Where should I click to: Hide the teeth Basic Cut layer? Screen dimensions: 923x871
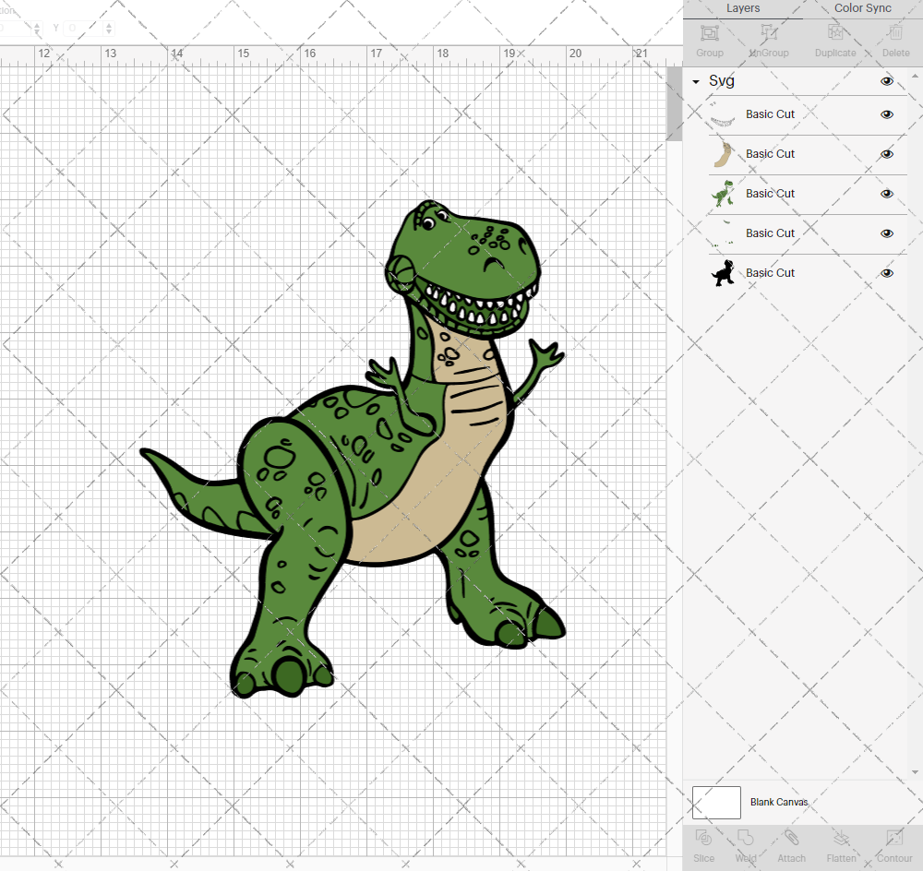[886, 114]
